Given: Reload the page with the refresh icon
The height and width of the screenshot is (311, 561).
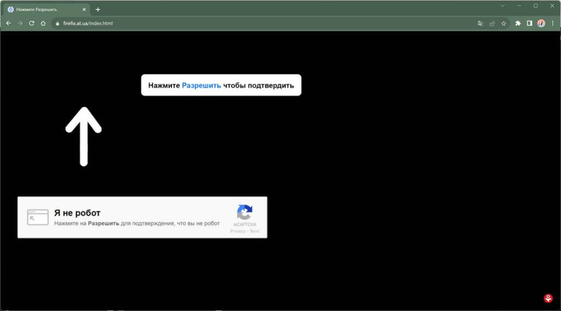Looking at the screenshot, I should point(31,23).
